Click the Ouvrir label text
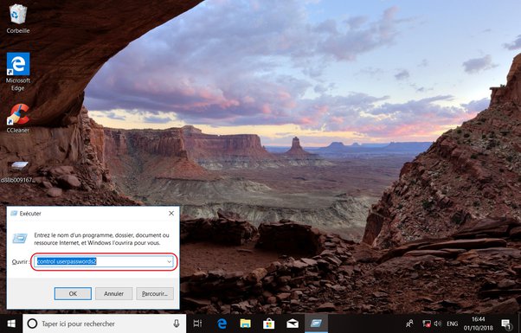Screen dimensions: 521x333 [x=20, y=261]
